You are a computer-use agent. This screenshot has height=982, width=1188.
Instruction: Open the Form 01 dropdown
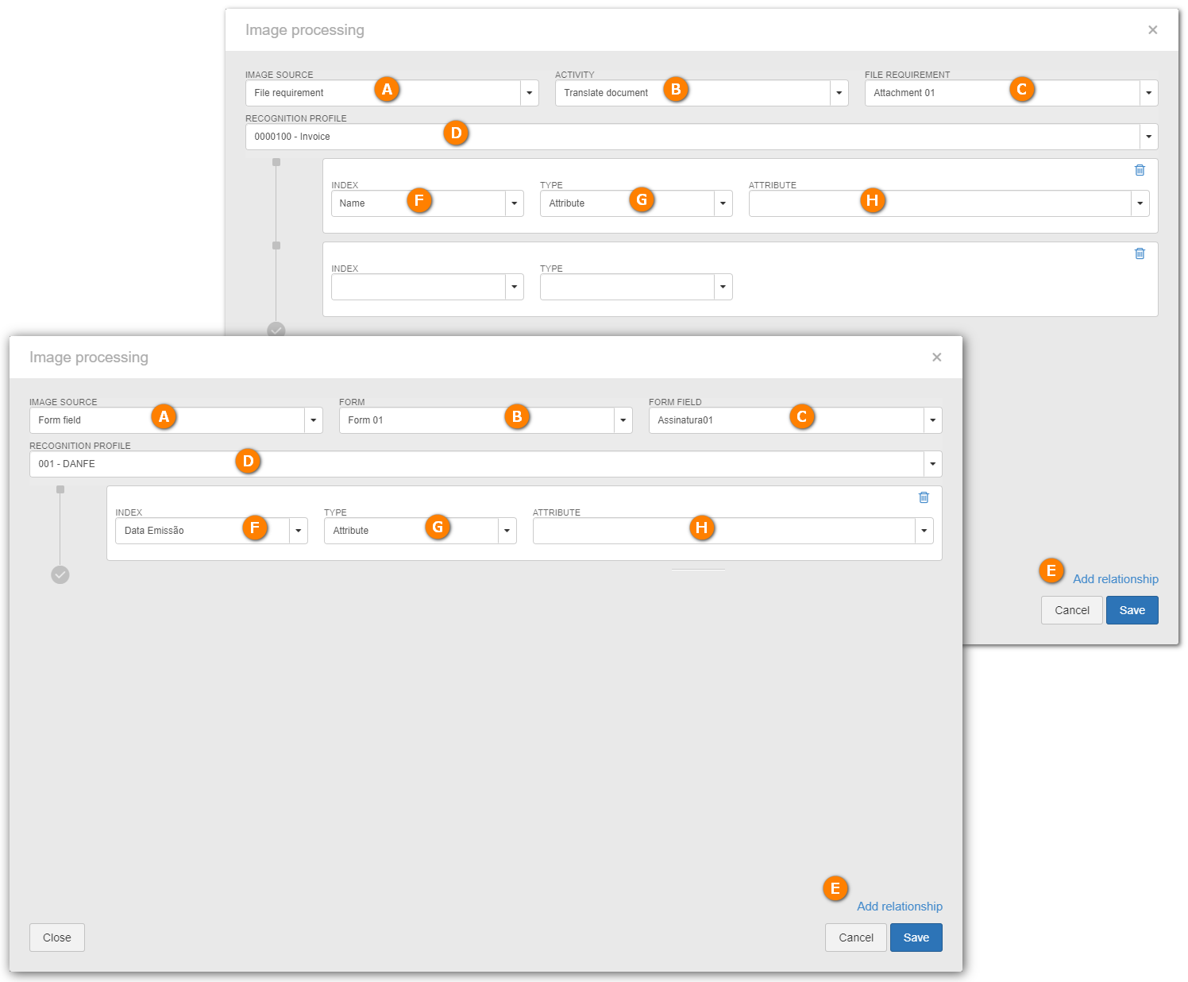coord(623,420)
